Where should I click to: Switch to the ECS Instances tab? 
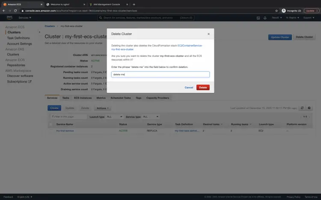83,98
